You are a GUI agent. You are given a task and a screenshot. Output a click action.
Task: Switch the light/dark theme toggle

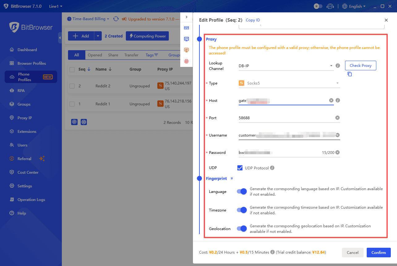click(x=318, y=6)
